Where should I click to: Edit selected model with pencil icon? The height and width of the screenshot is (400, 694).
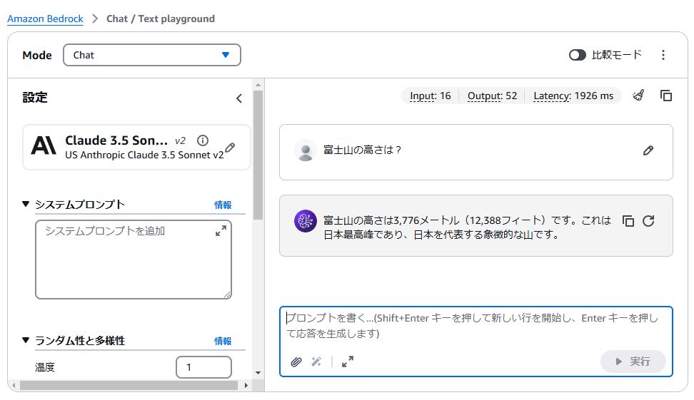pyautogui.click(x=230, y=147)
